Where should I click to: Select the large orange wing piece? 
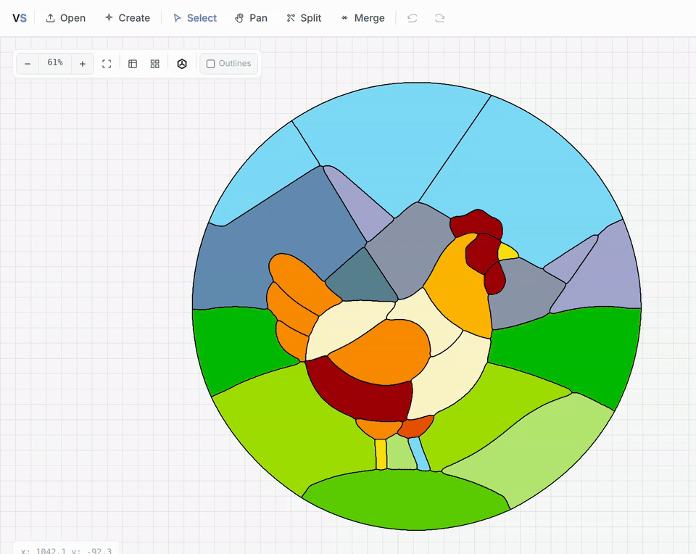tap(382, 353)
